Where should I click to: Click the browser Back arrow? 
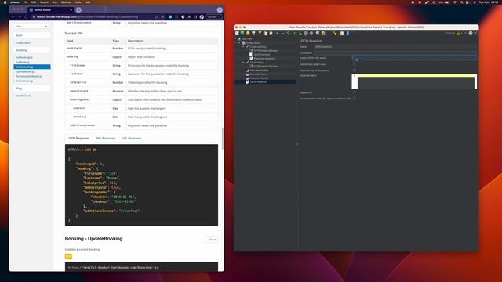pos(13,17)
